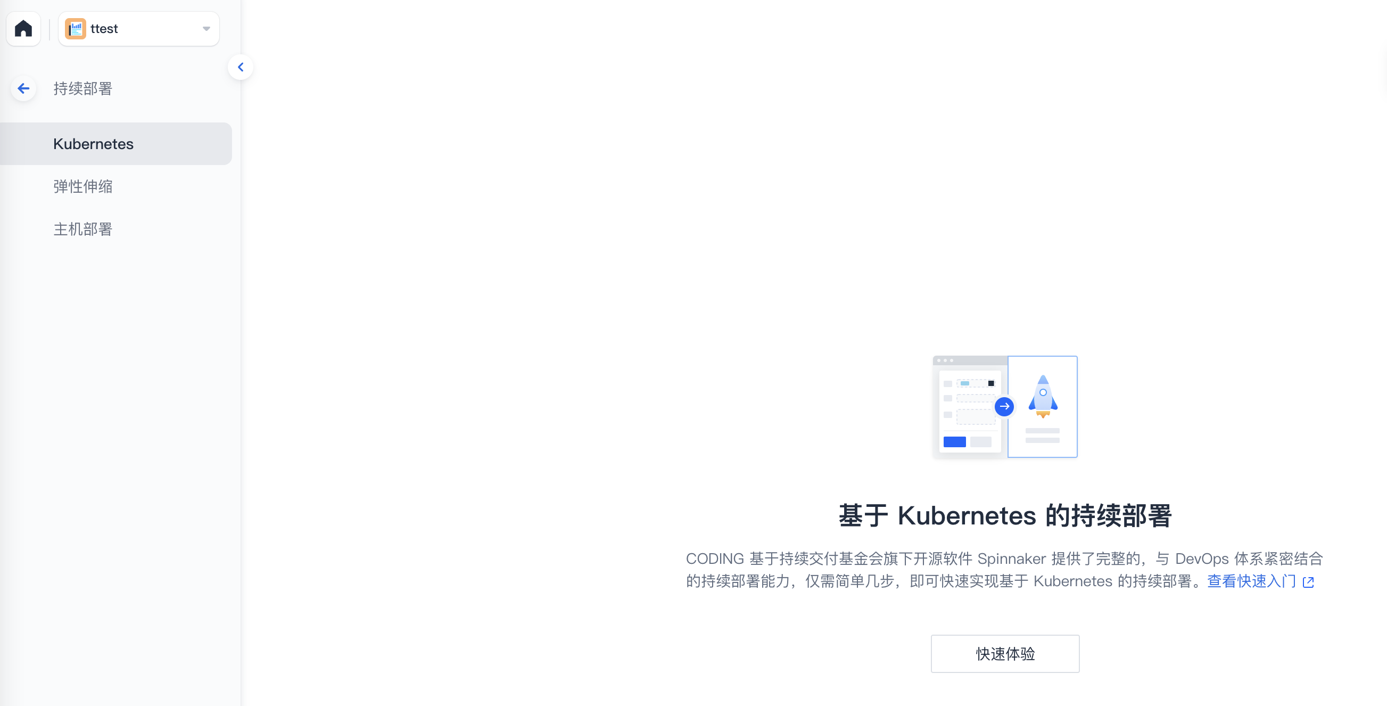Open the 查看快速入门 link
The height and width of the screenshot is (706, 1387).
click(x=1251, y=581)
